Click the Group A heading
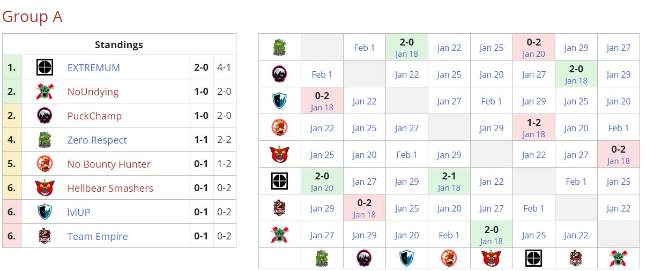The image size is (654, 271). tap(32, 17)
